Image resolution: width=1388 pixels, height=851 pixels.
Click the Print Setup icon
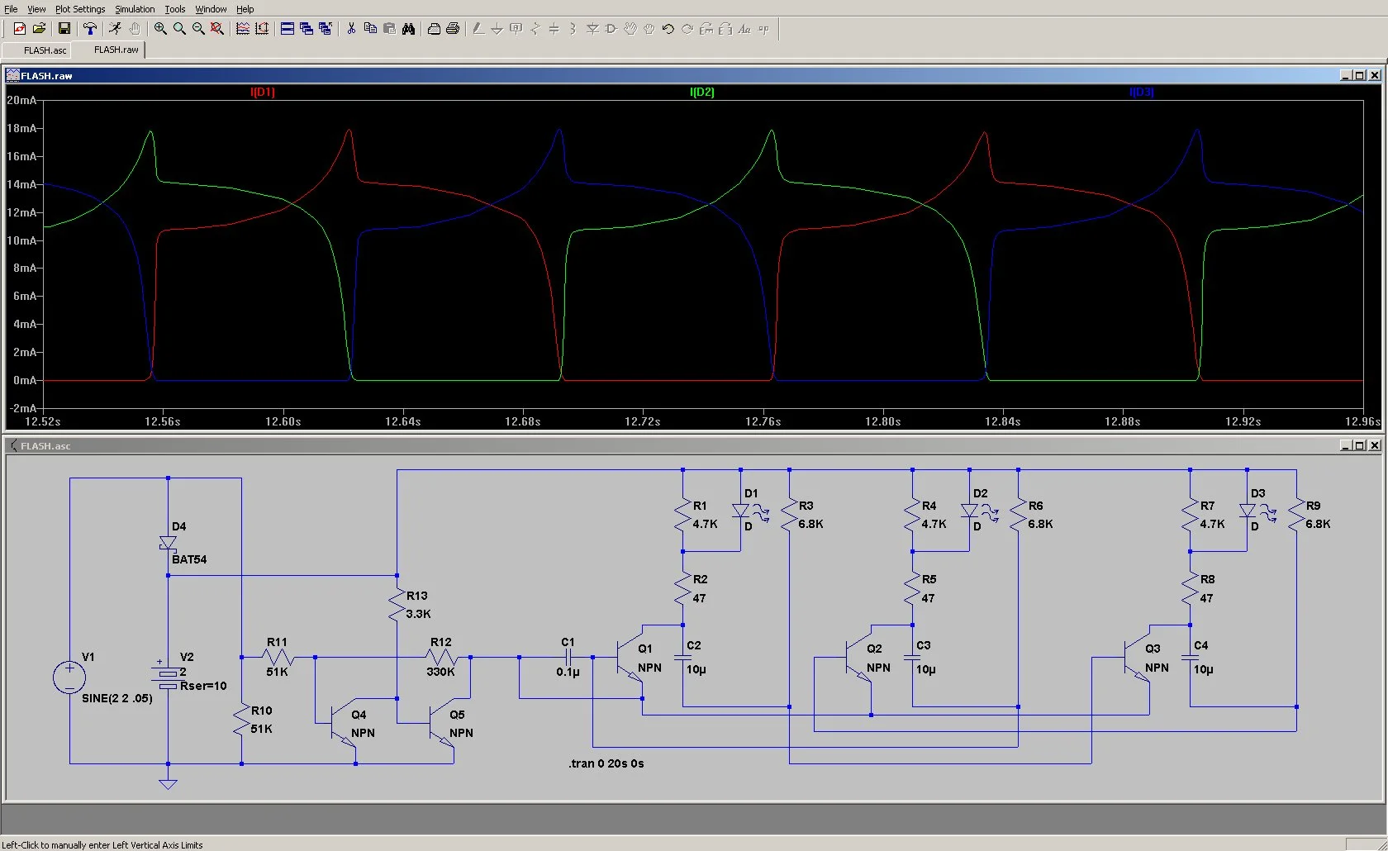(434, 29)
